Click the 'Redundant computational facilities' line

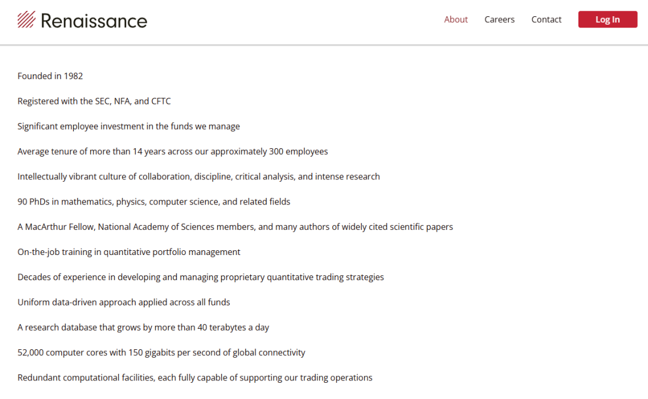click(x=194, y=378)
